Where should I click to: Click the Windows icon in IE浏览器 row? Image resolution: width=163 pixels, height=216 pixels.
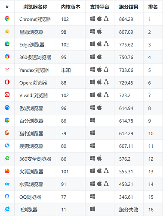click(x=92, y=209)
